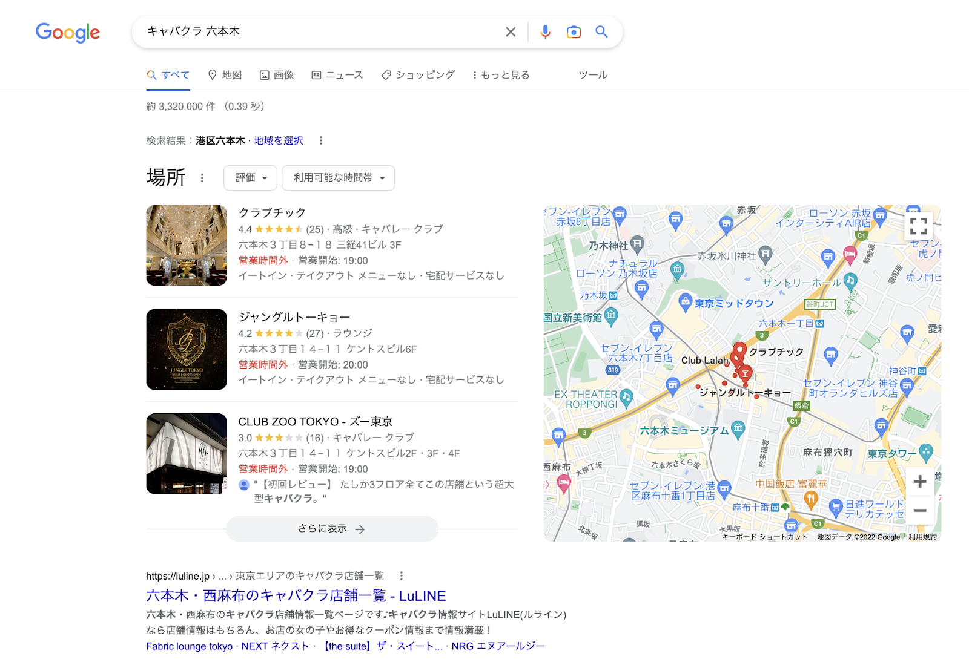Open the three-dot menu beside 場所 heading
The width and height of the screenshot is (969, 662).
click(x=202, y=178)
